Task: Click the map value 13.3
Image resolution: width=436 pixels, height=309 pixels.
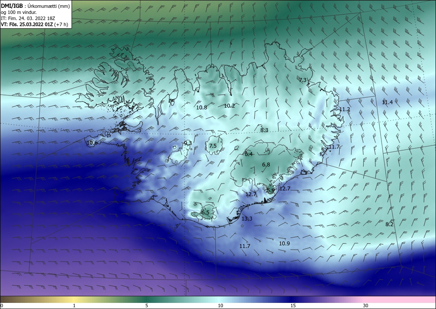Action: (247, 219)
